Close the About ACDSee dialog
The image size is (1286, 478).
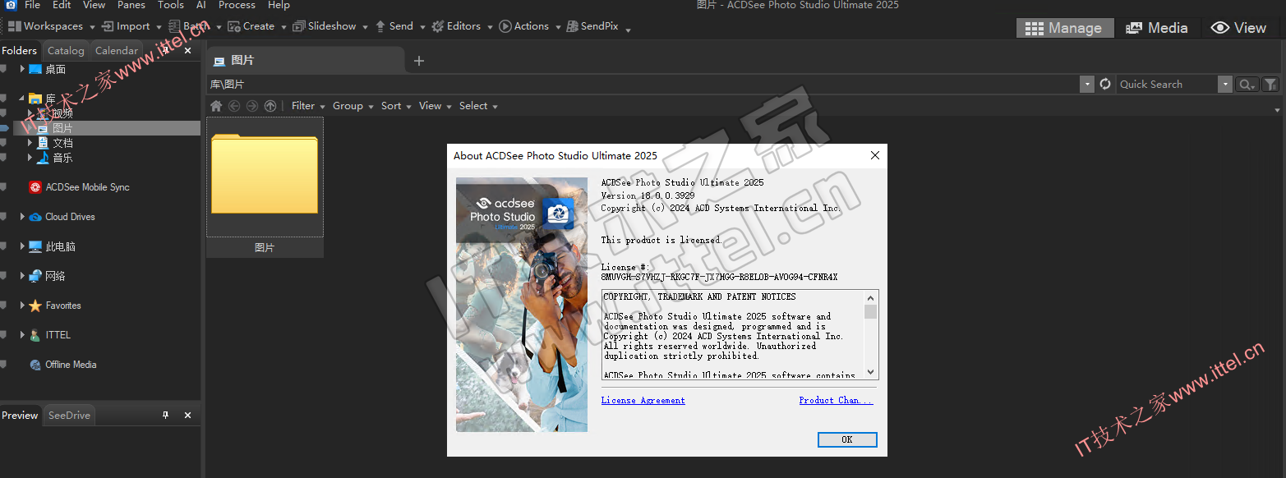(x=874, y=155)
